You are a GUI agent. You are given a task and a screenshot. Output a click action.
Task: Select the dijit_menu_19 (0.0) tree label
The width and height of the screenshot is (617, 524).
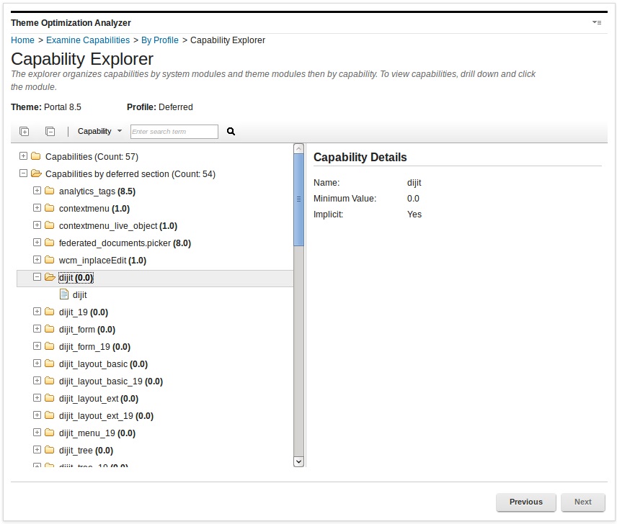[x=97, y=433]
